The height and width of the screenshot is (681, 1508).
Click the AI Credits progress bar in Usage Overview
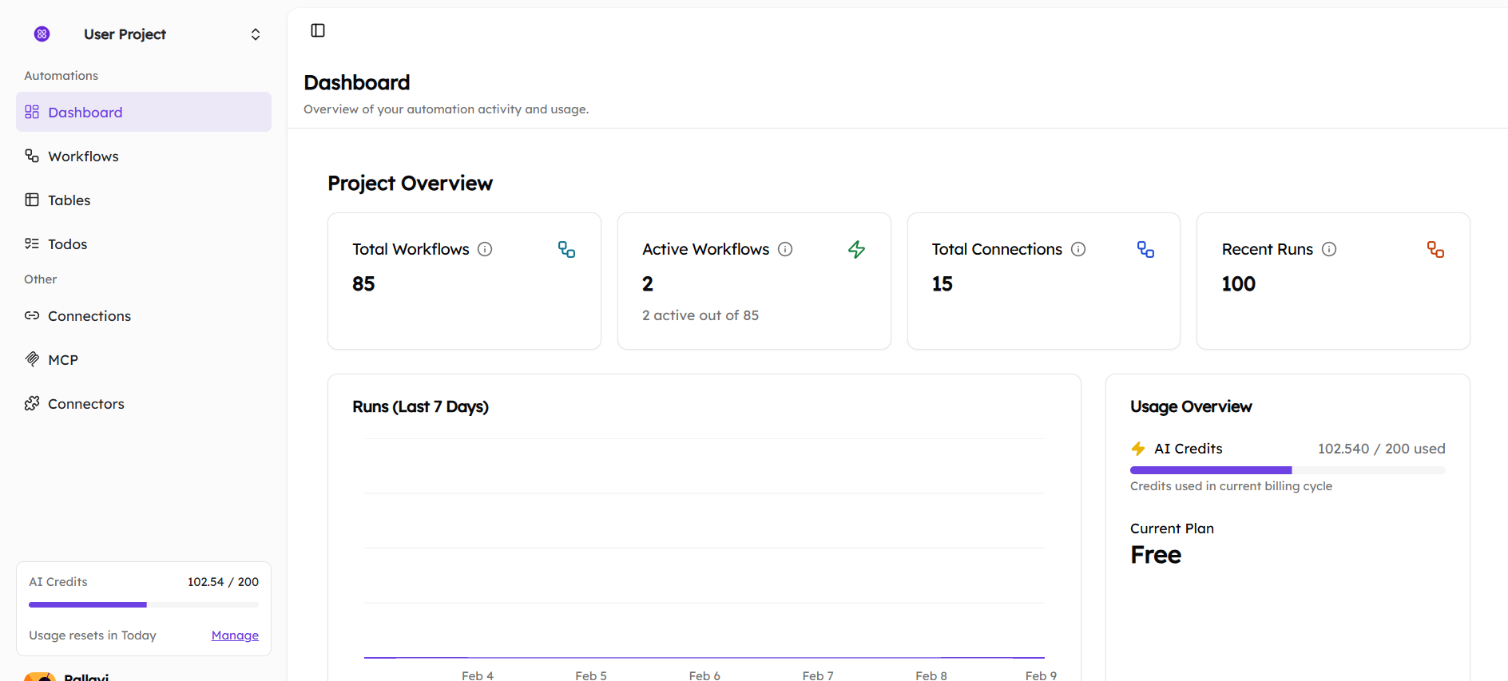[1287, 470]
